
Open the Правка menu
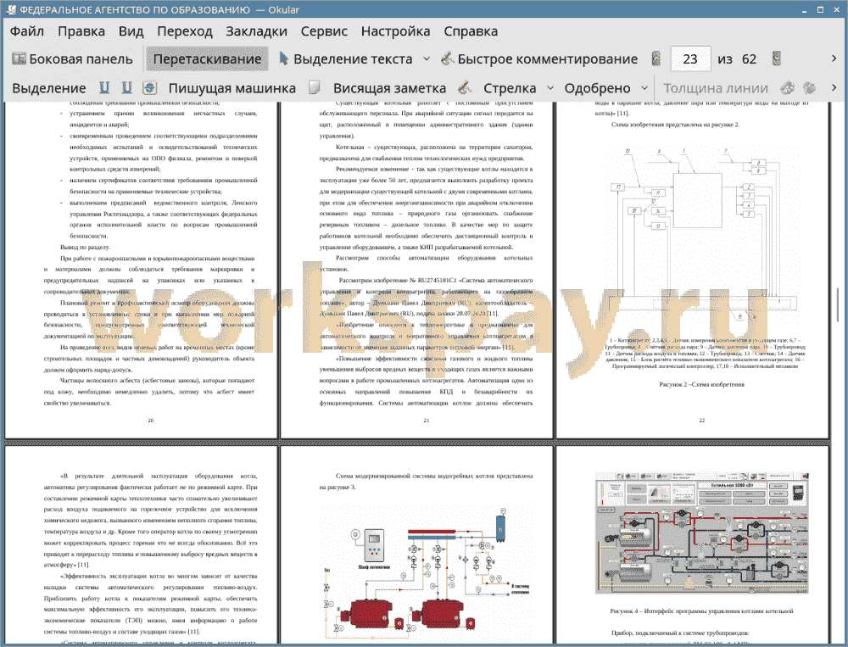[x=81, y=31]
